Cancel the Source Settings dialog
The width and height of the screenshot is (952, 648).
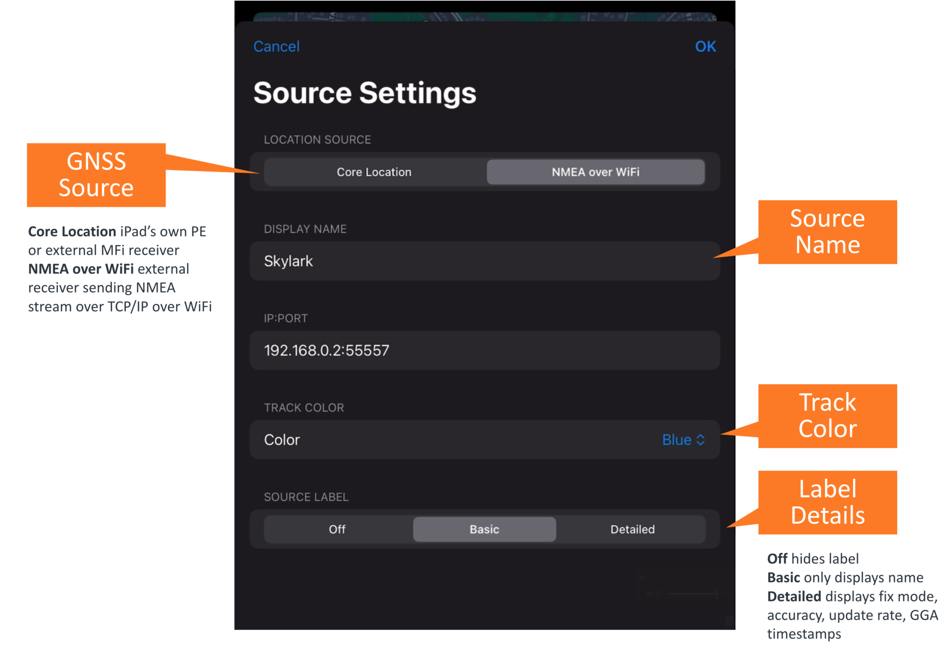coord(276,46)
